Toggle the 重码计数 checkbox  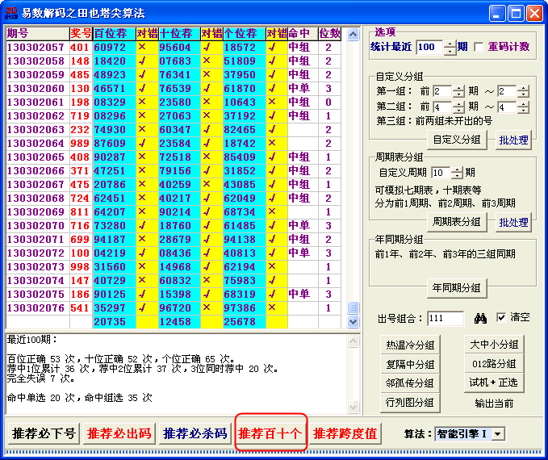479,48
